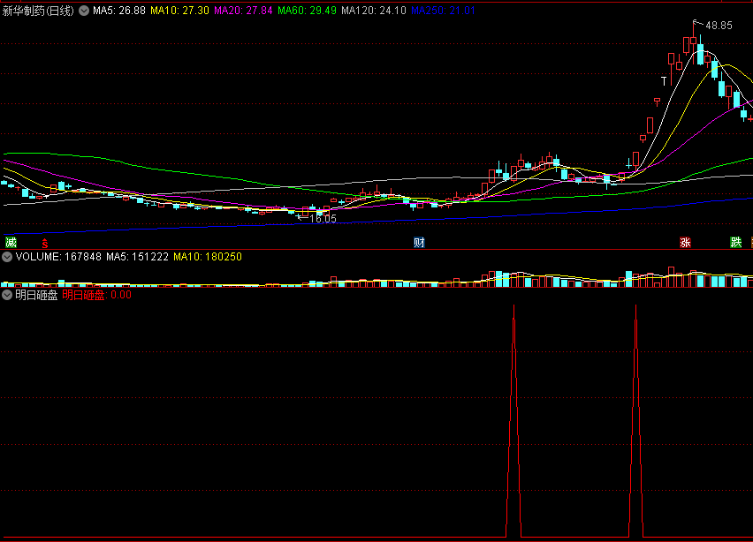Click the volume MA5: 151222 label
Viewport: 753px width, 542px height.
coord(137,257)
